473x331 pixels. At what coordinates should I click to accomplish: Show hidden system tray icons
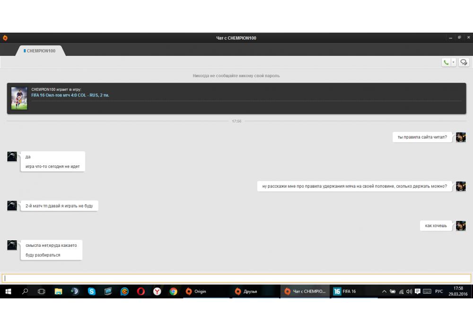(x=384, y=291)
